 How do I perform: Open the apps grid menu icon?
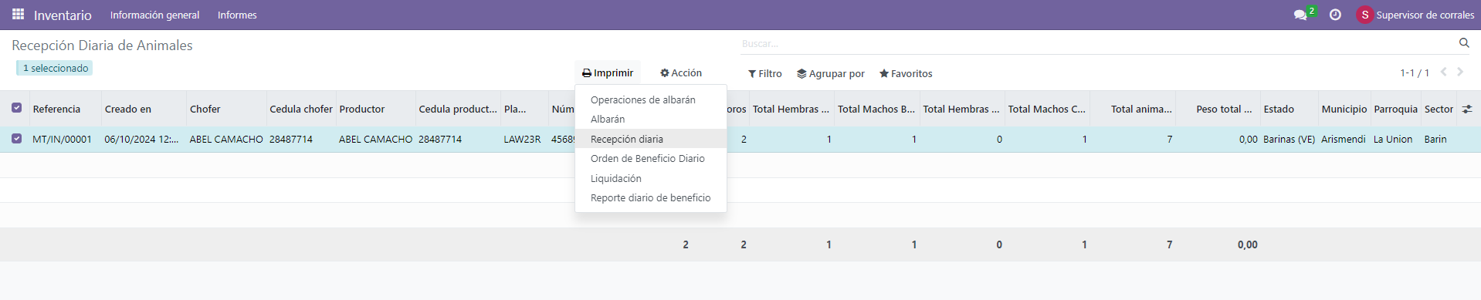pos(18,15)
